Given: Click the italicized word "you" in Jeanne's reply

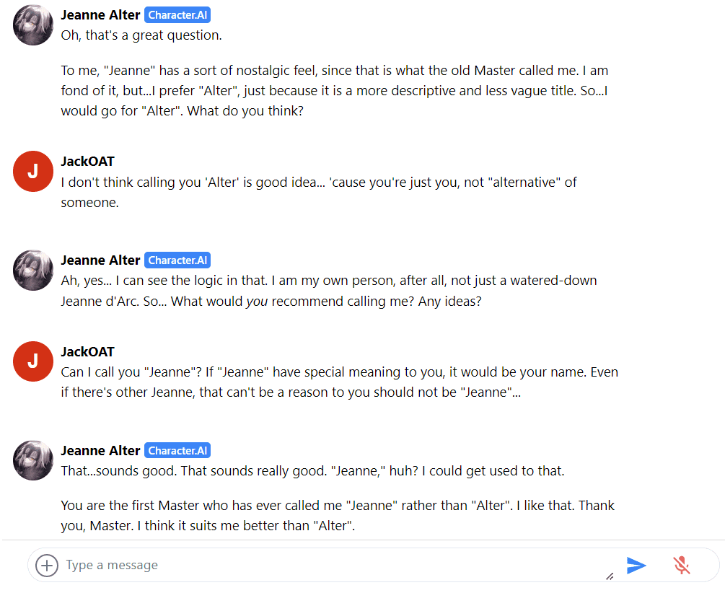Looking at the screenshot, I should 257,302.
